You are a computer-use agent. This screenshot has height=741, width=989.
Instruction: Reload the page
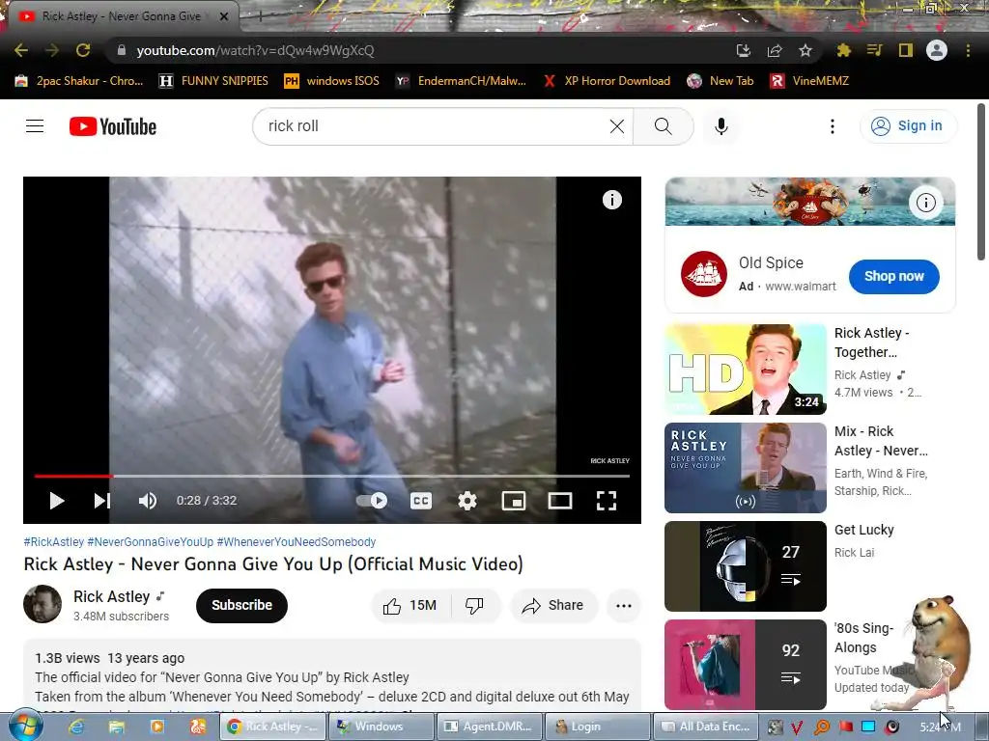click(x=83, y=50)
